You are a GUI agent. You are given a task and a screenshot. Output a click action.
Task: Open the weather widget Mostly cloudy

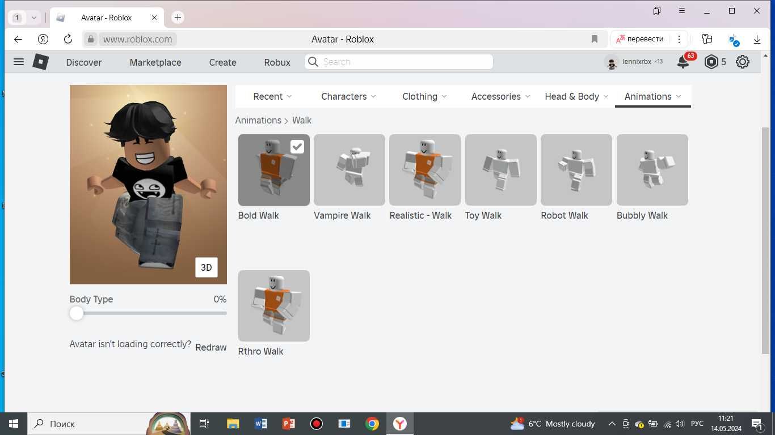(x=553, y=424)
